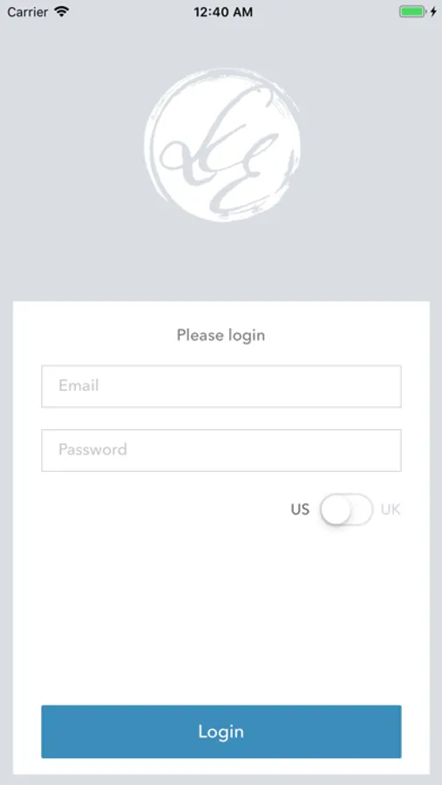This screenshot has width=442, height=785.
Task: Tap the Wi-Fi signal icon in status bar
Action: pos(62,11)
